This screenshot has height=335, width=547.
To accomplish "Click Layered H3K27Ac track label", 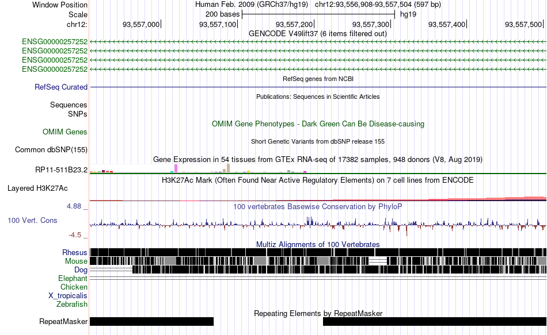I will [x=37, y=188].
